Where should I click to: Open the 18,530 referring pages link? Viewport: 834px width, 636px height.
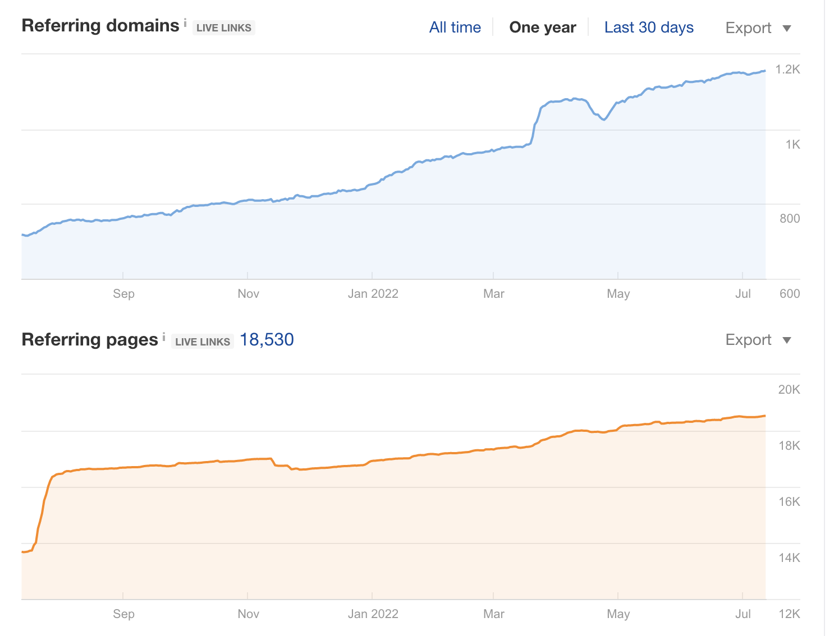point(267,339)
